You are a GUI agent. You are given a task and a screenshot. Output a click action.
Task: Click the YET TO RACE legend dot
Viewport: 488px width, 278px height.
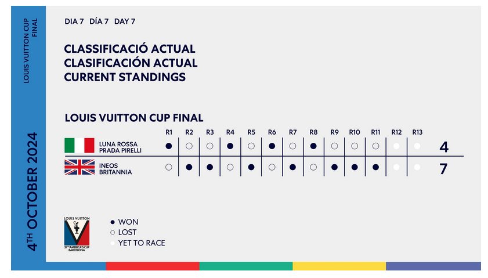(x=113, y=243)
